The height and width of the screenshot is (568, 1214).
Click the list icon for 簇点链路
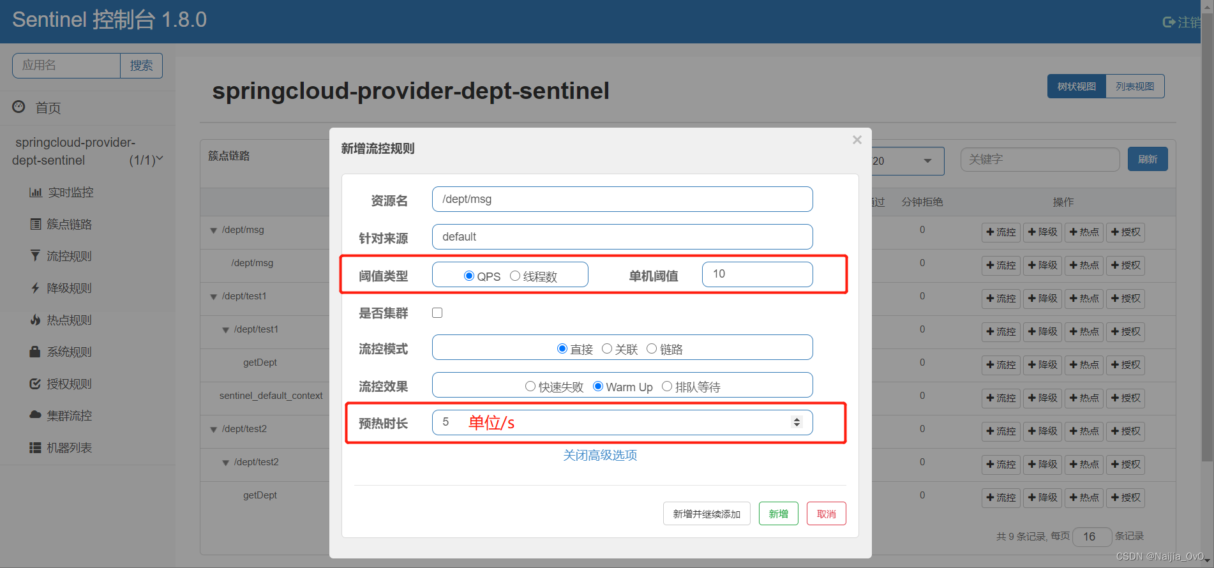(x=36, y=224)
